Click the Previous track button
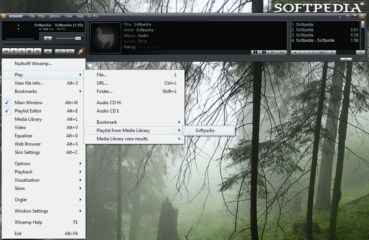 (x=6, y=51)
